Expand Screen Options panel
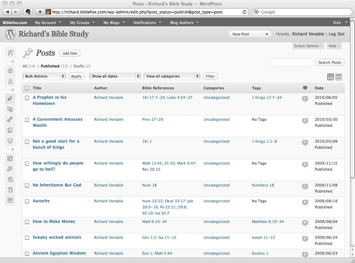The image size is (355, 263). coord(308,46)
